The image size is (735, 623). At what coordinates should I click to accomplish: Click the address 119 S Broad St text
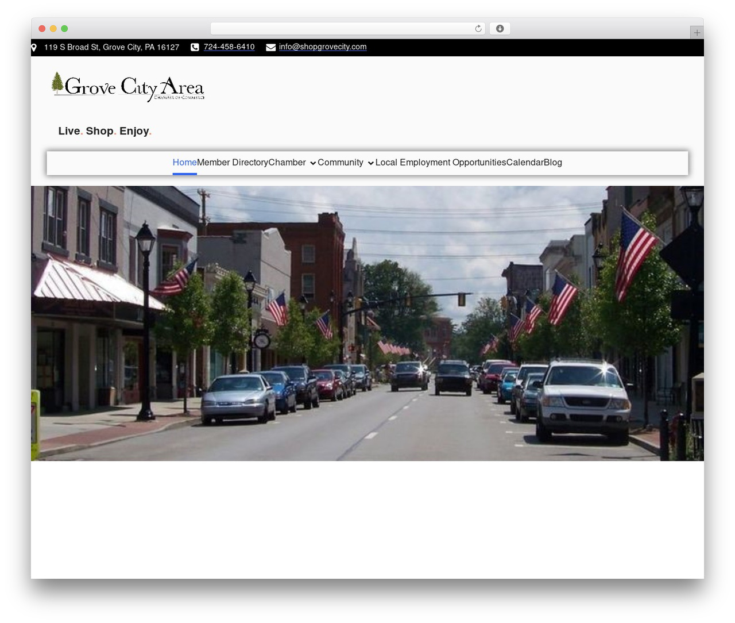coord(111,47)
